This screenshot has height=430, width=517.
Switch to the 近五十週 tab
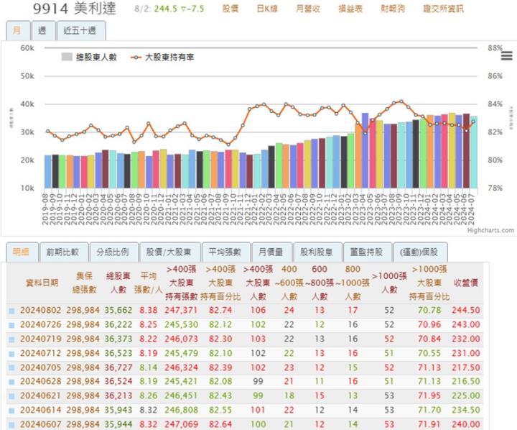[81, 31]
